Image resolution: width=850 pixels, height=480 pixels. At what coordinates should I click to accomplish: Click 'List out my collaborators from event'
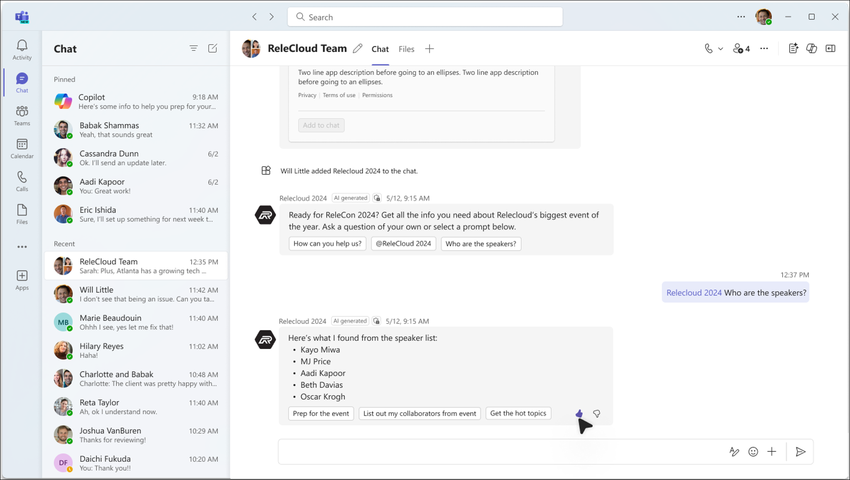[419, 413]
